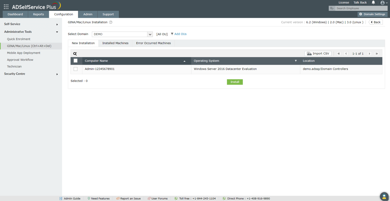Check the box for Admin-12345678901
The height and width of the screenshot is (201, 390).
(76, 69)
